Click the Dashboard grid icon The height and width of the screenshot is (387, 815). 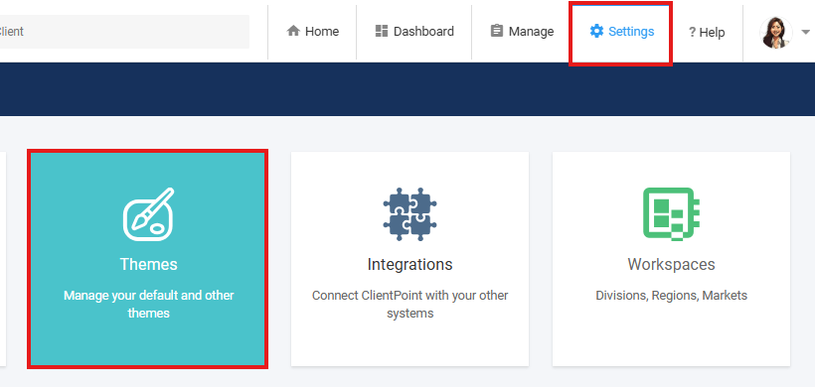click(382, 31)
